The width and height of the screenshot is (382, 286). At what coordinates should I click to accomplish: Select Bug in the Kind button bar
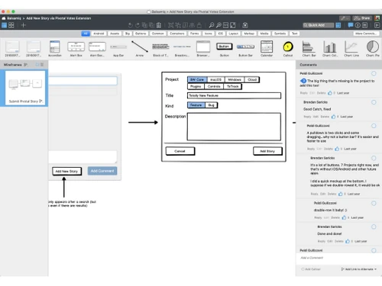click(x=211, y=105)
